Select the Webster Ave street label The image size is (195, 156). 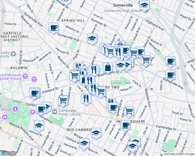coord(148,98)
